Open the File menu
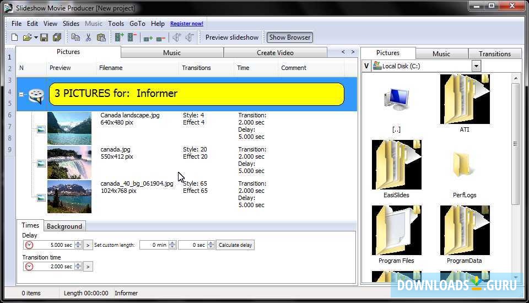The height and width of the screenshot is (303, 529). tap(16, 24)
